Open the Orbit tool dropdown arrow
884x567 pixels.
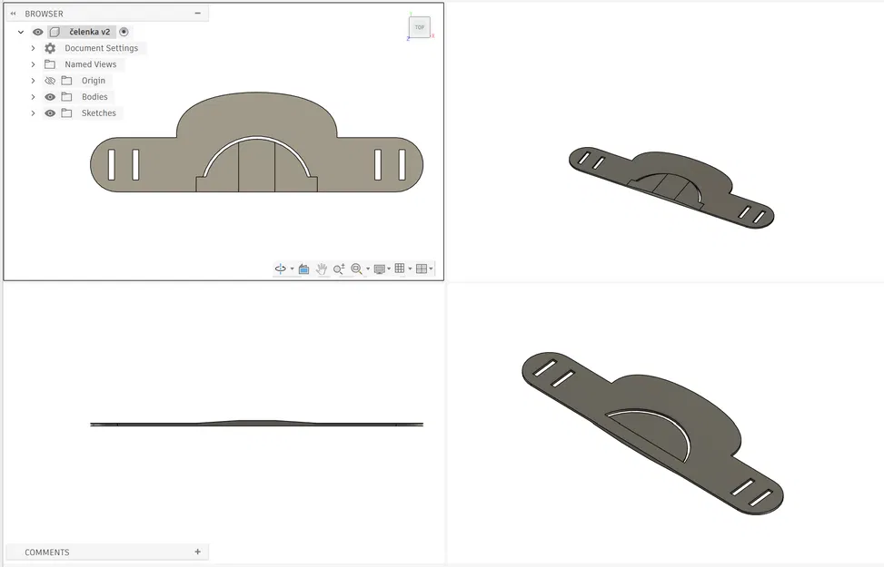pos(292,269)
